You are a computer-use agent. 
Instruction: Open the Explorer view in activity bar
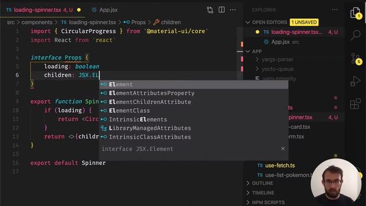[356, 13]
